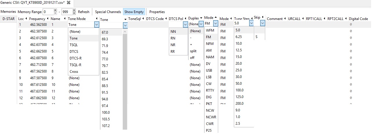
Task: Switch to the Memories tab
Action: pos(8,12)
